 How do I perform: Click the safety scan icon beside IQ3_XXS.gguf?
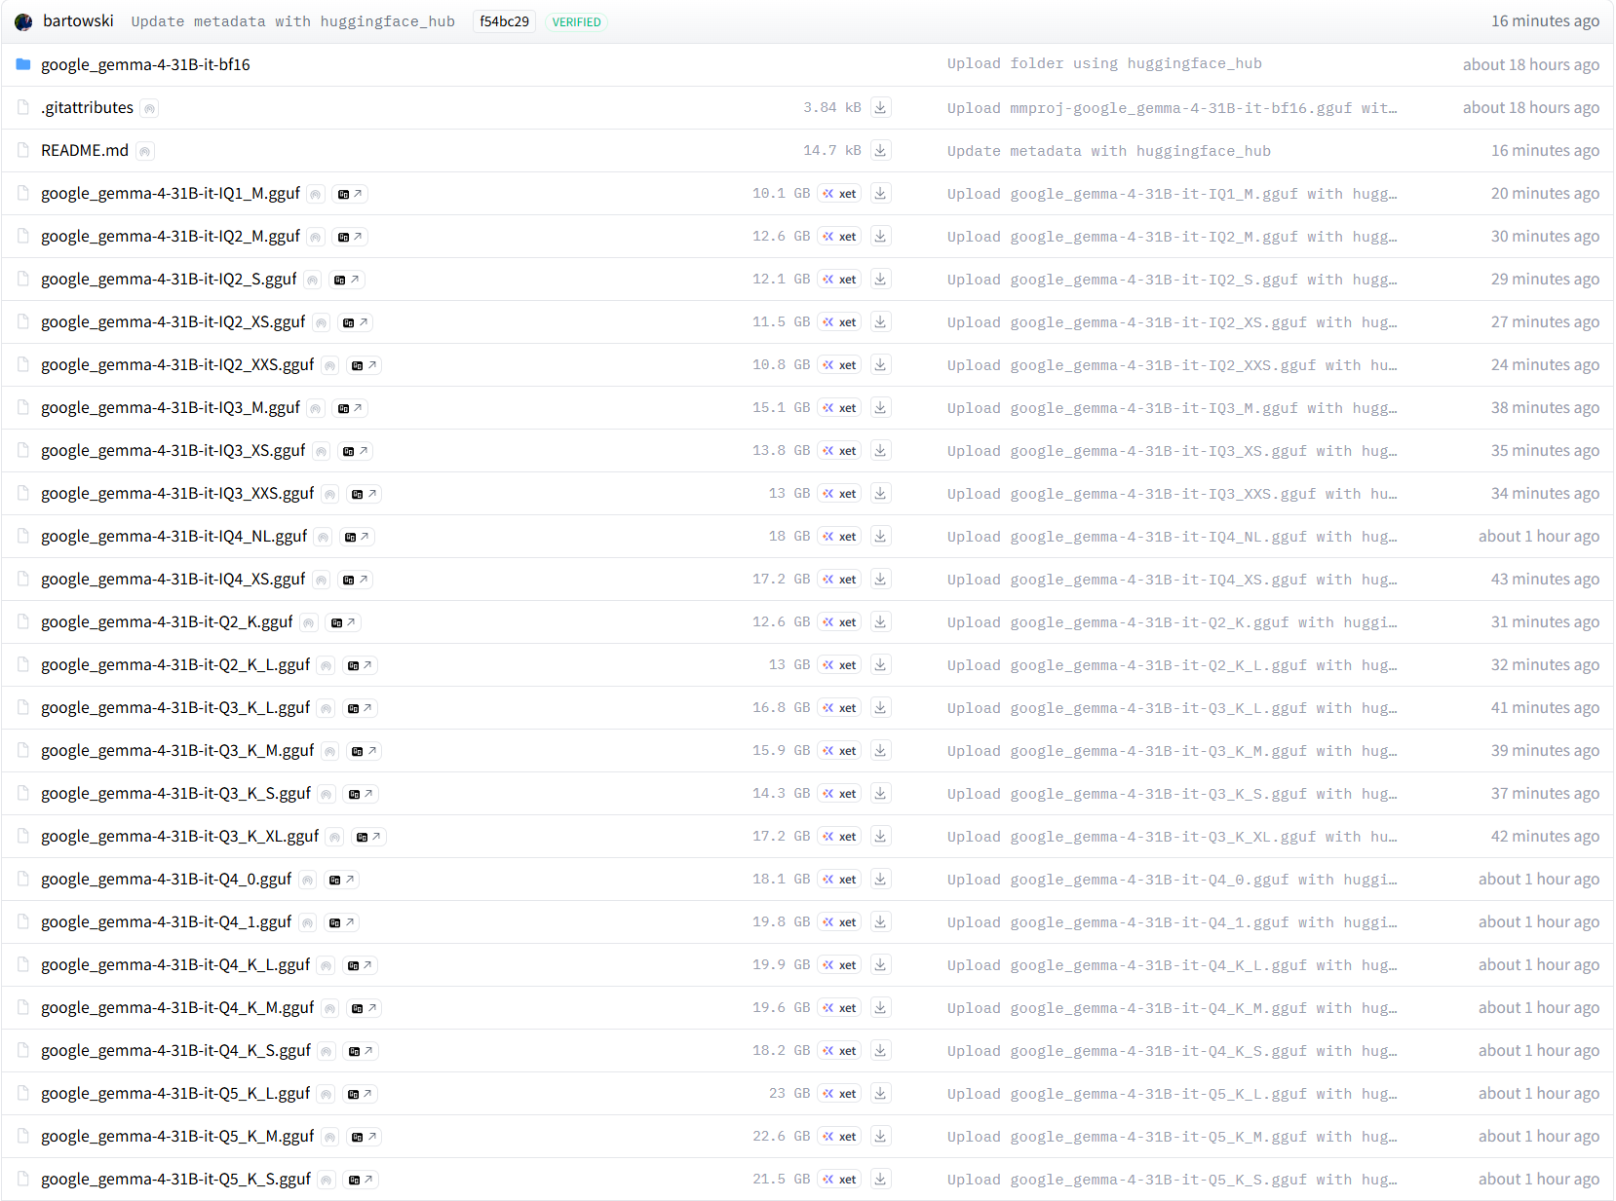(330, 494)
